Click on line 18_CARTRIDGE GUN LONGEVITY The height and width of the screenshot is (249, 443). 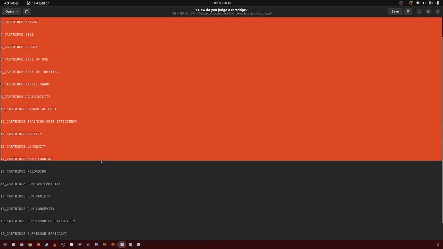coord(27,209)
